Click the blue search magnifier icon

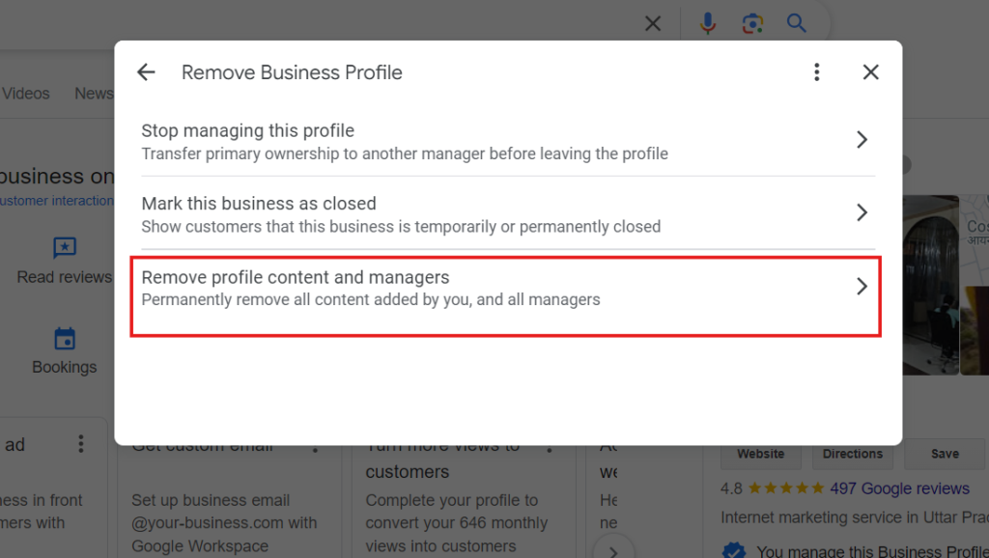point(796,23)
